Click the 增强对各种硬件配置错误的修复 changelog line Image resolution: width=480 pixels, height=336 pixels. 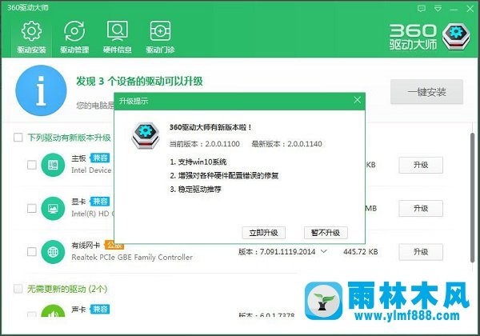[x=224, y=176]
